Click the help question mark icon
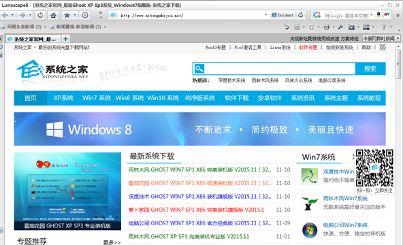403x245 pixels. click(384, 27)
